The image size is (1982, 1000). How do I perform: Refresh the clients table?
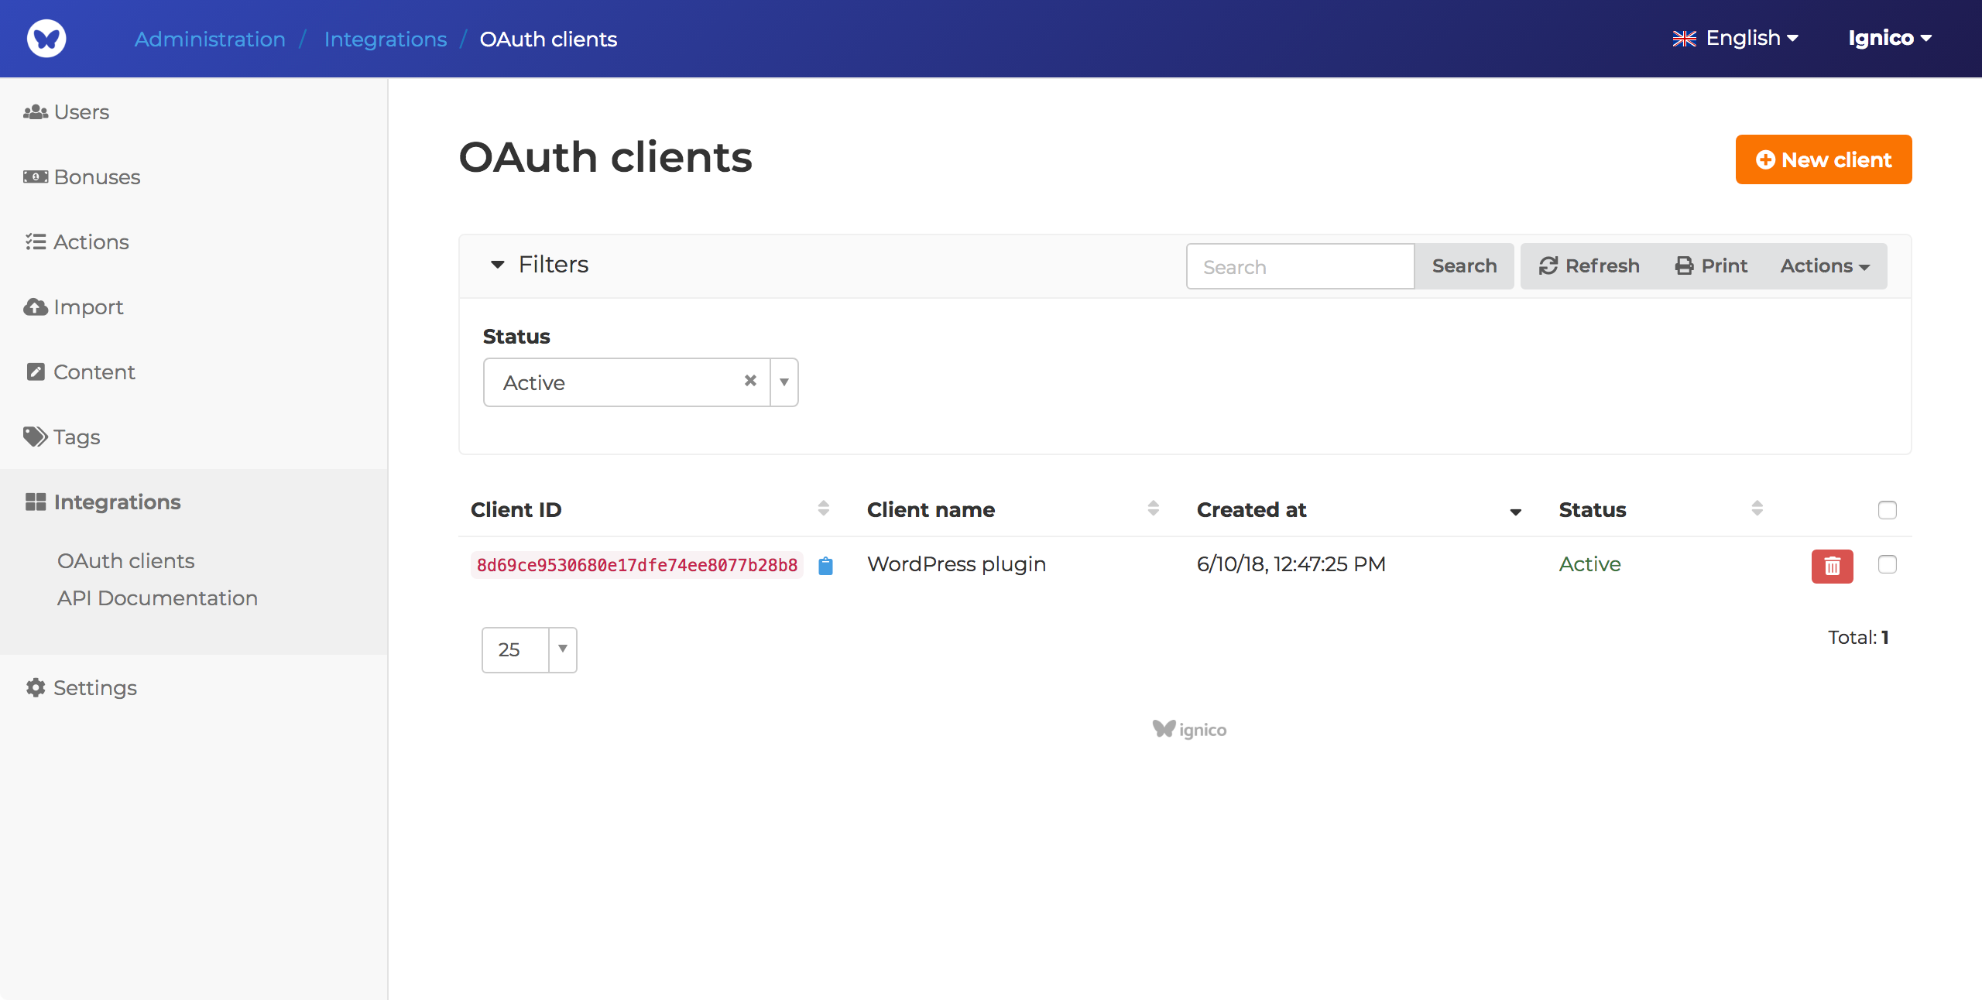point(1589,266)
